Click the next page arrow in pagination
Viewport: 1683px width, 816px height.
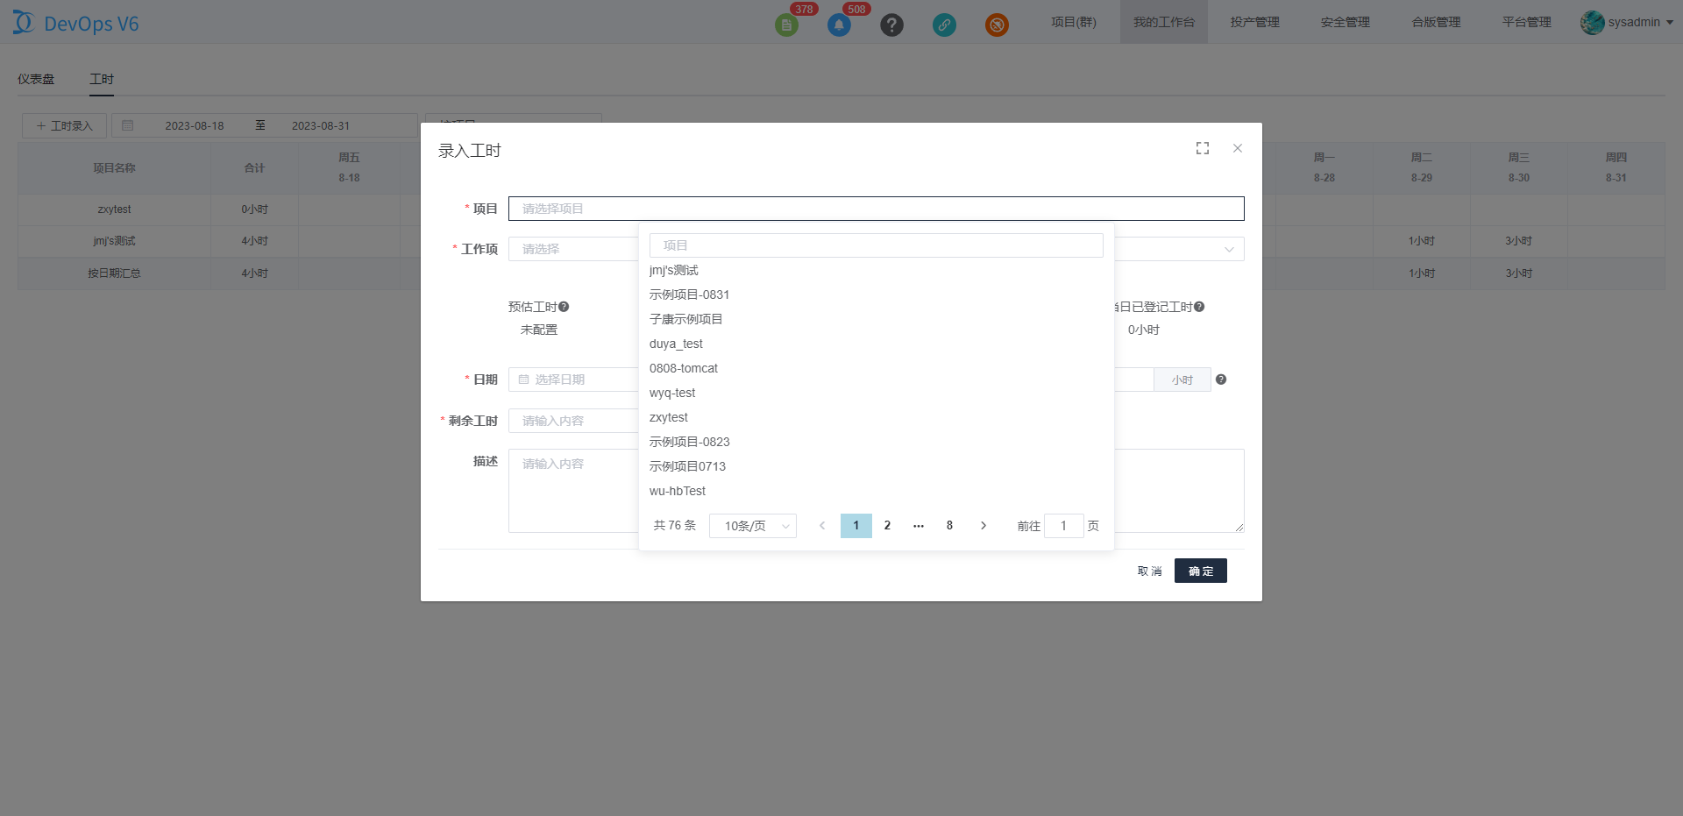pos(984,526)
